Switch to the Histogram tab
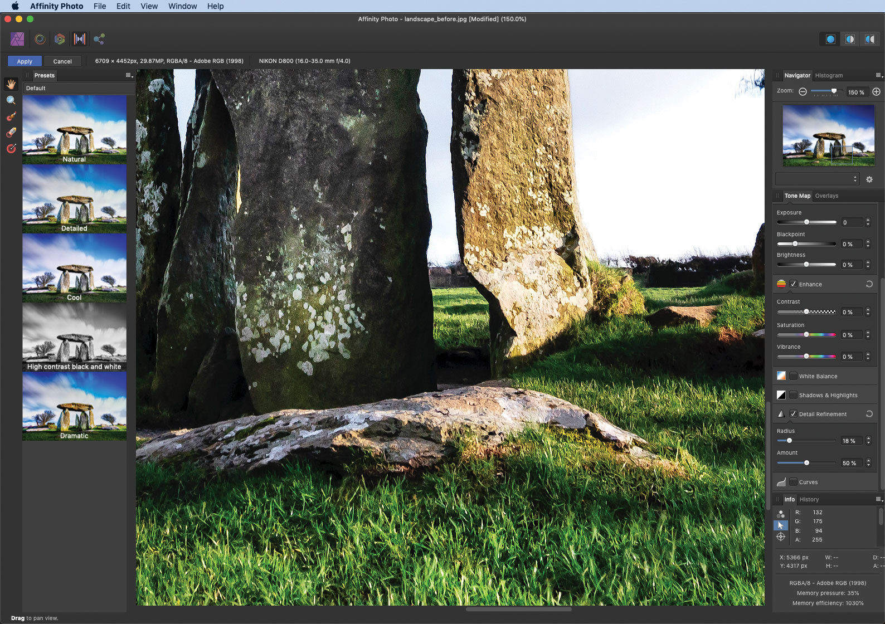 click(x=829, y=75)
